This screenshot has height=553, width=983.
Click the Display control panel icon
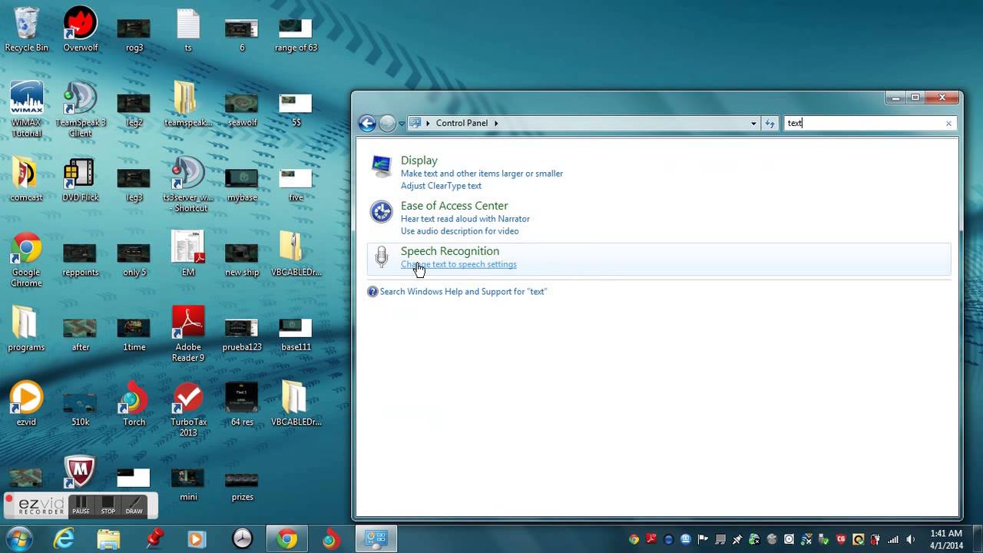click(x=381, y=166)
